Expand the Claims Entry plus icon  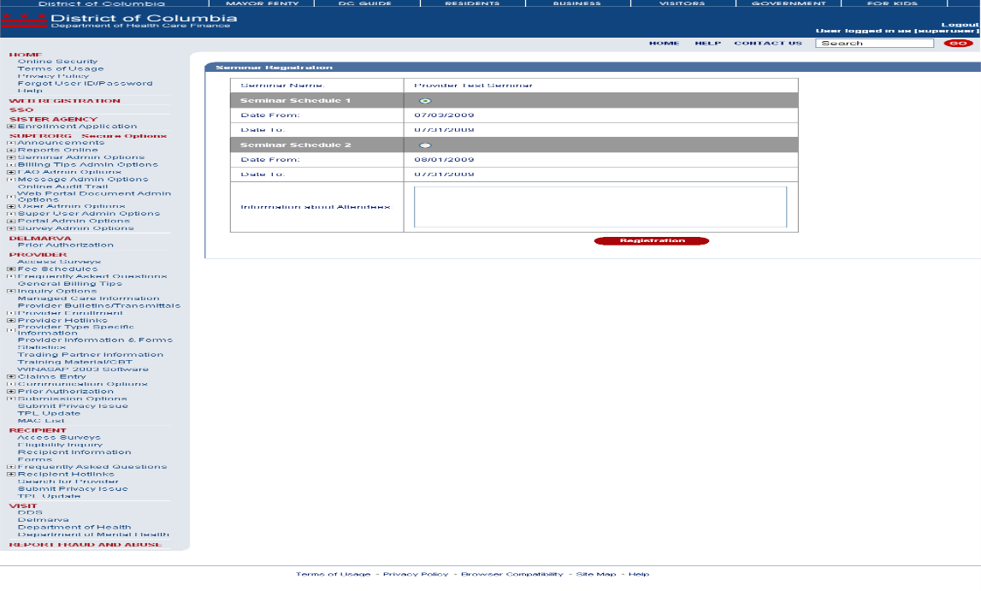pyautogui.click(x=11, y=377)
